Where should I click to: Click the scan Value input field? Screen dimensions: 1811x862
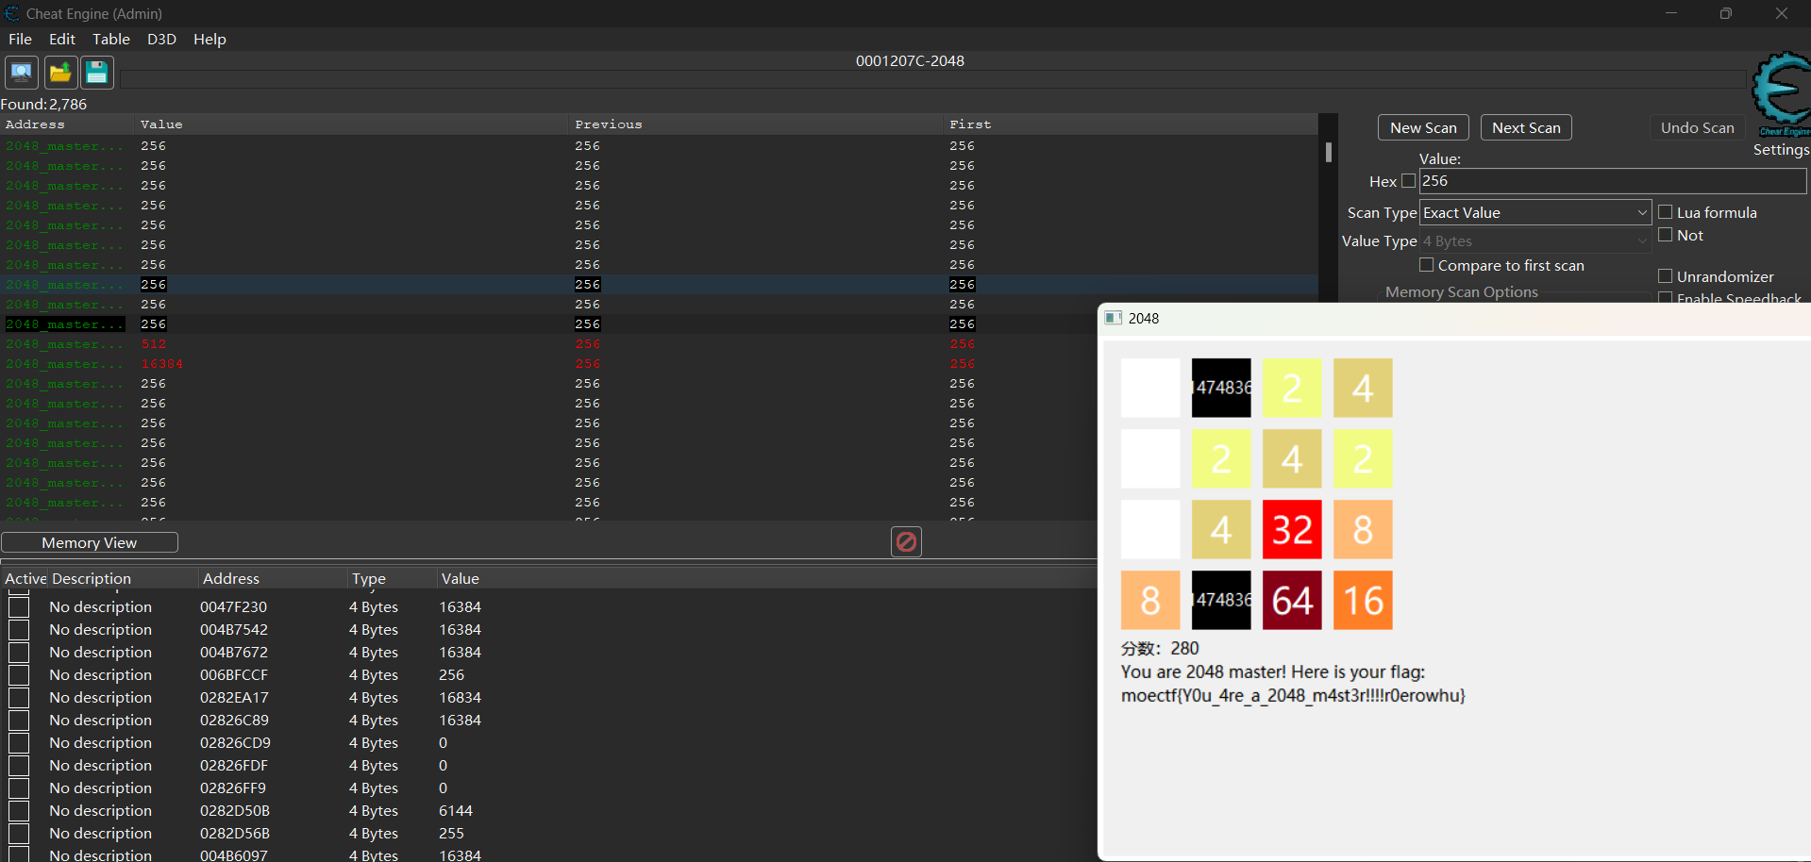coord(1612,181)
